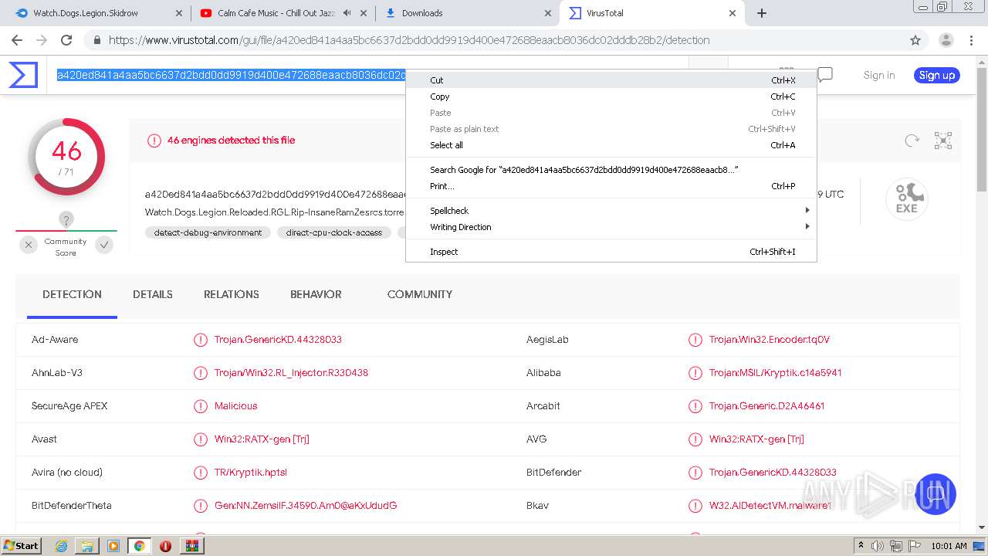
Task: Bookmark this page with the star
Action: [x=915, y=40]
